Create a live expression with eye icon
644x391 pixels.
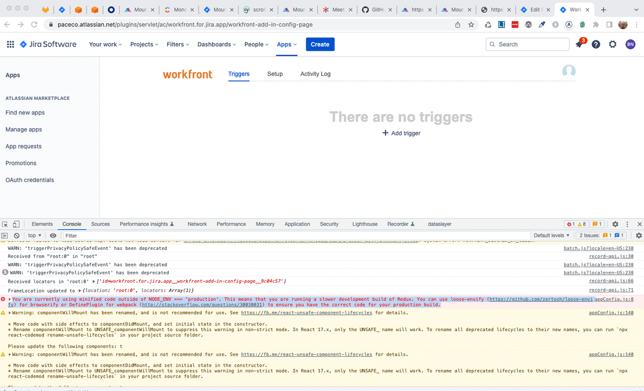point(53,236)
